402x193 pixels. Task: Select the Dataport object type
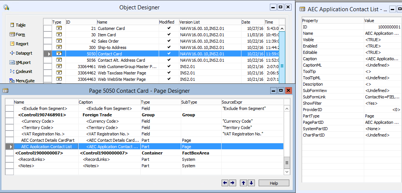tap(21, 53)
